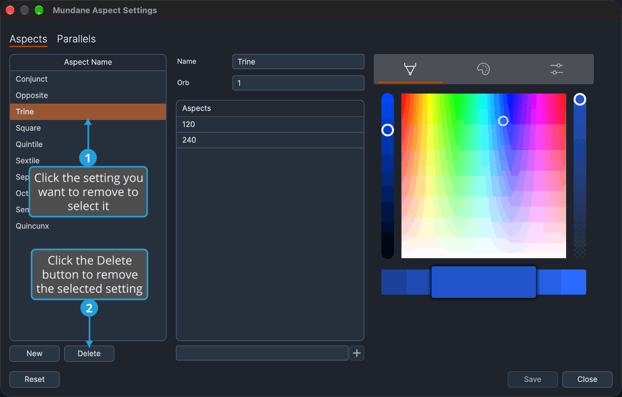This screenshot has height=397, width=622.
Task: Select Conjunct in the aspect list
Action: pos(88,79)
